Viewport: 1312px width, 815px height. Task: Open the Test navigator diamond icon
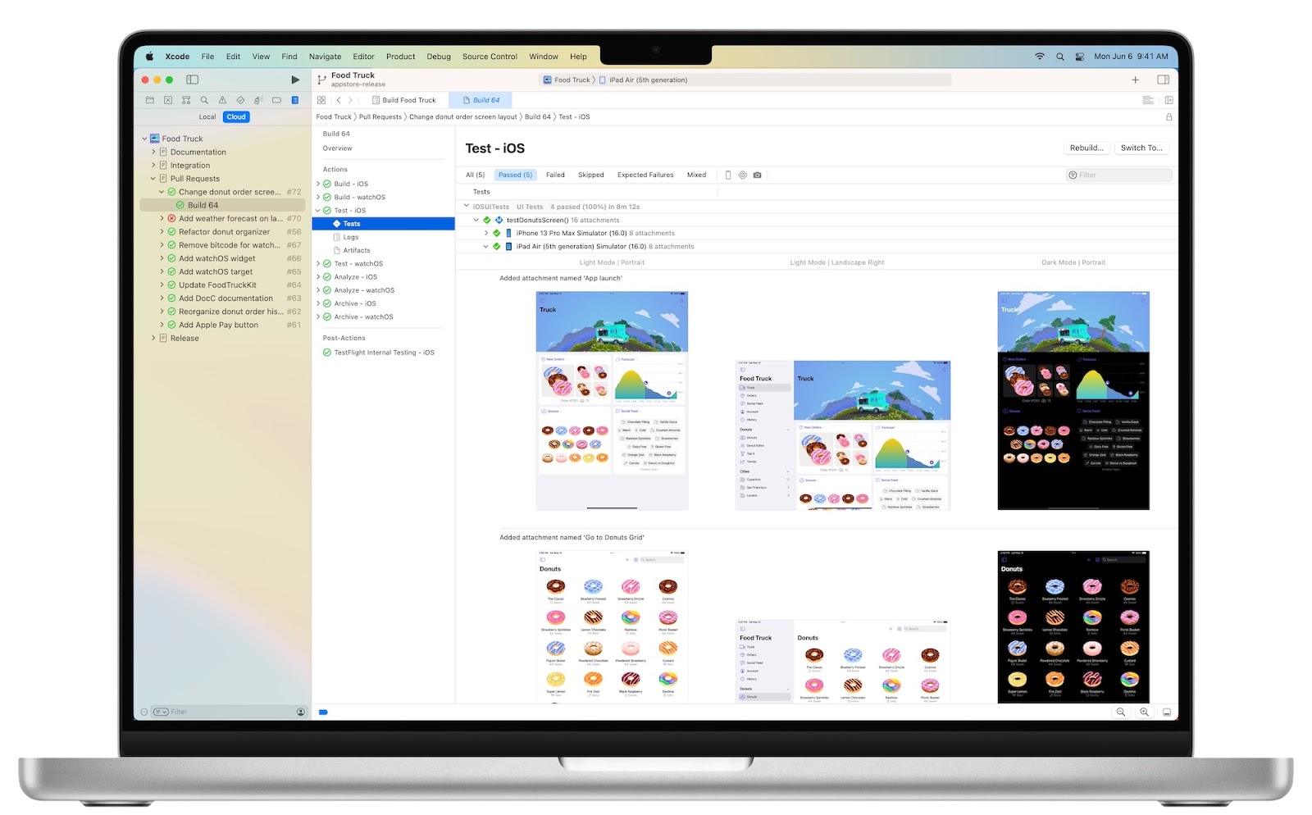(240, 100)
